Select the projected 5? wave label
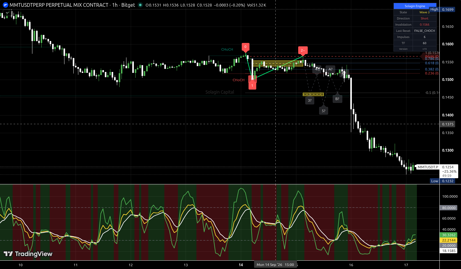This screenshot has height=269, width=461. click(x=323, y=111)
